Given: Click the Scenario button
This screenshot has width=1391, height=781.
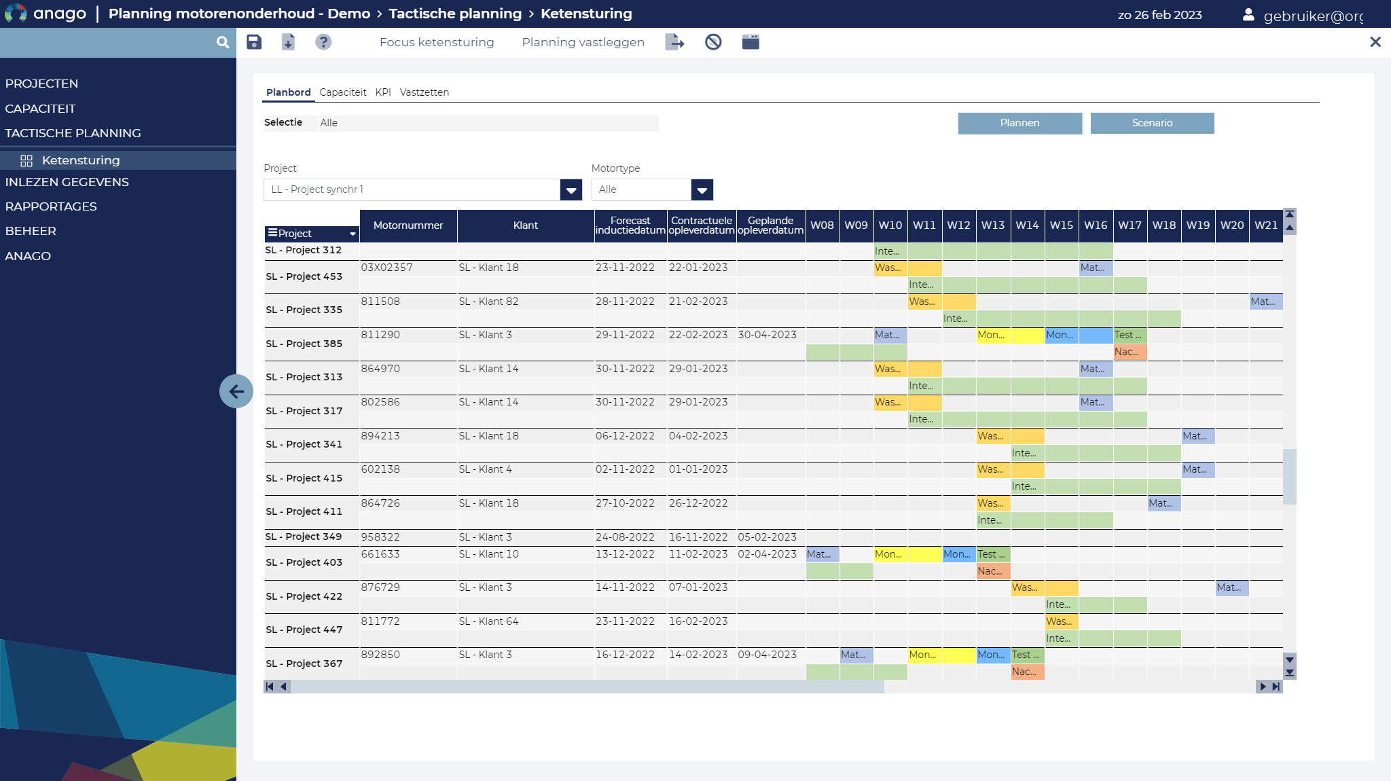Looking at the screenshot, I should click(x=1152, y=123).
